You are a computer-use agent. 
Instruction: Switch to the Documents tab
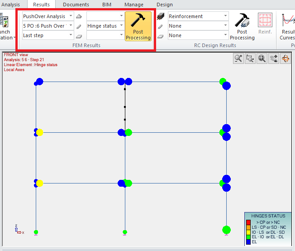pyautogui.click(x=76, y=5)
